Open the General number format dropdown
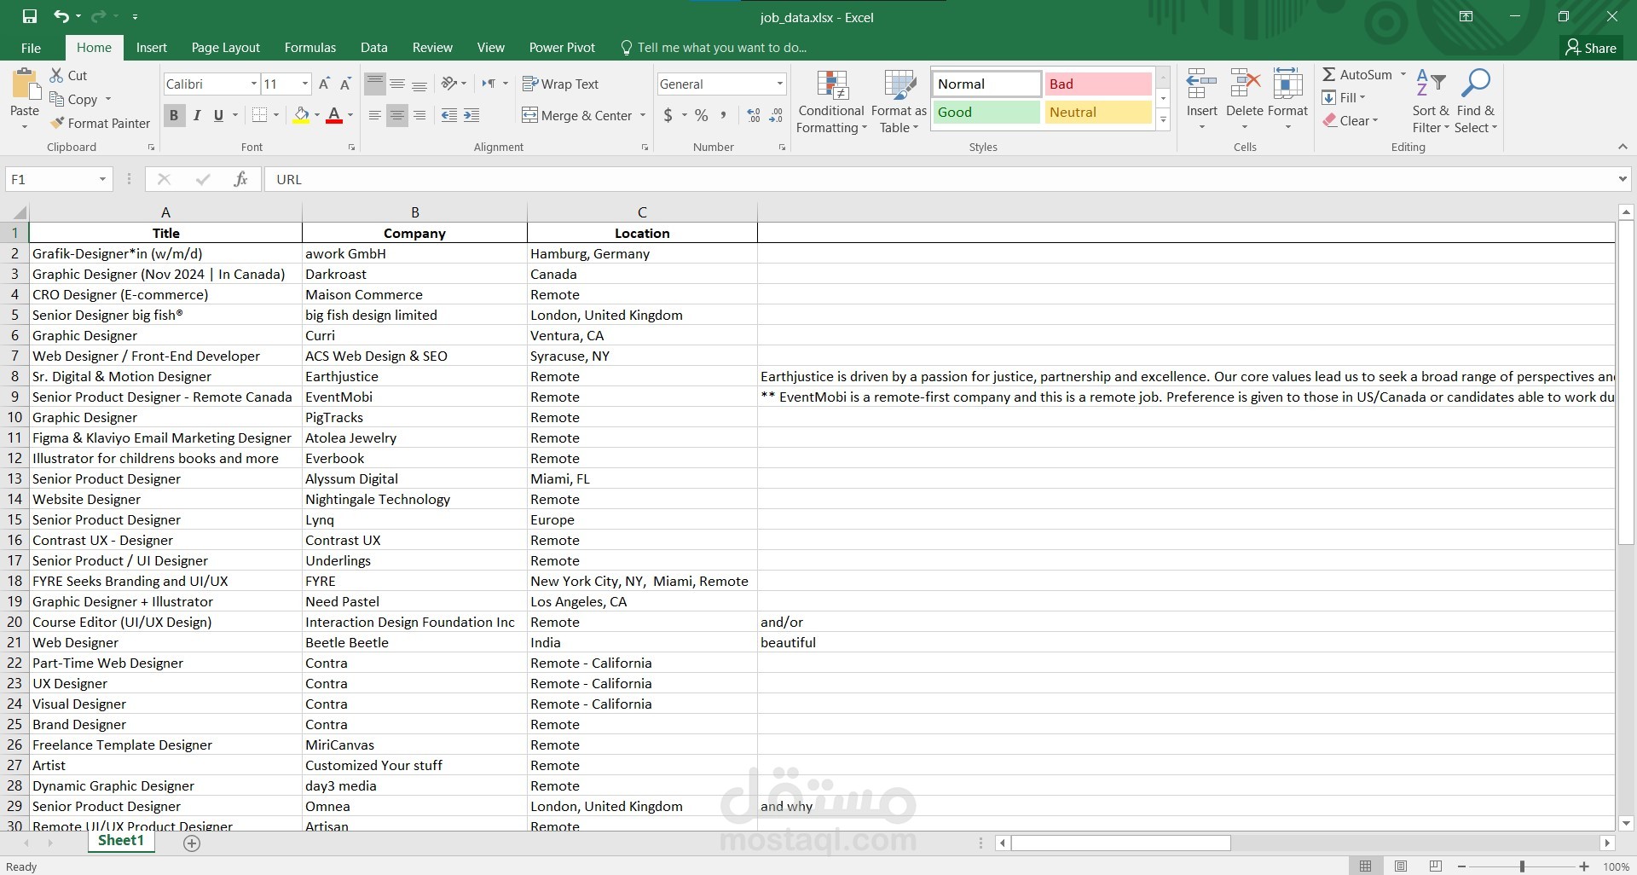Screen dimensions: 1637x875 (x=779, y=84)
